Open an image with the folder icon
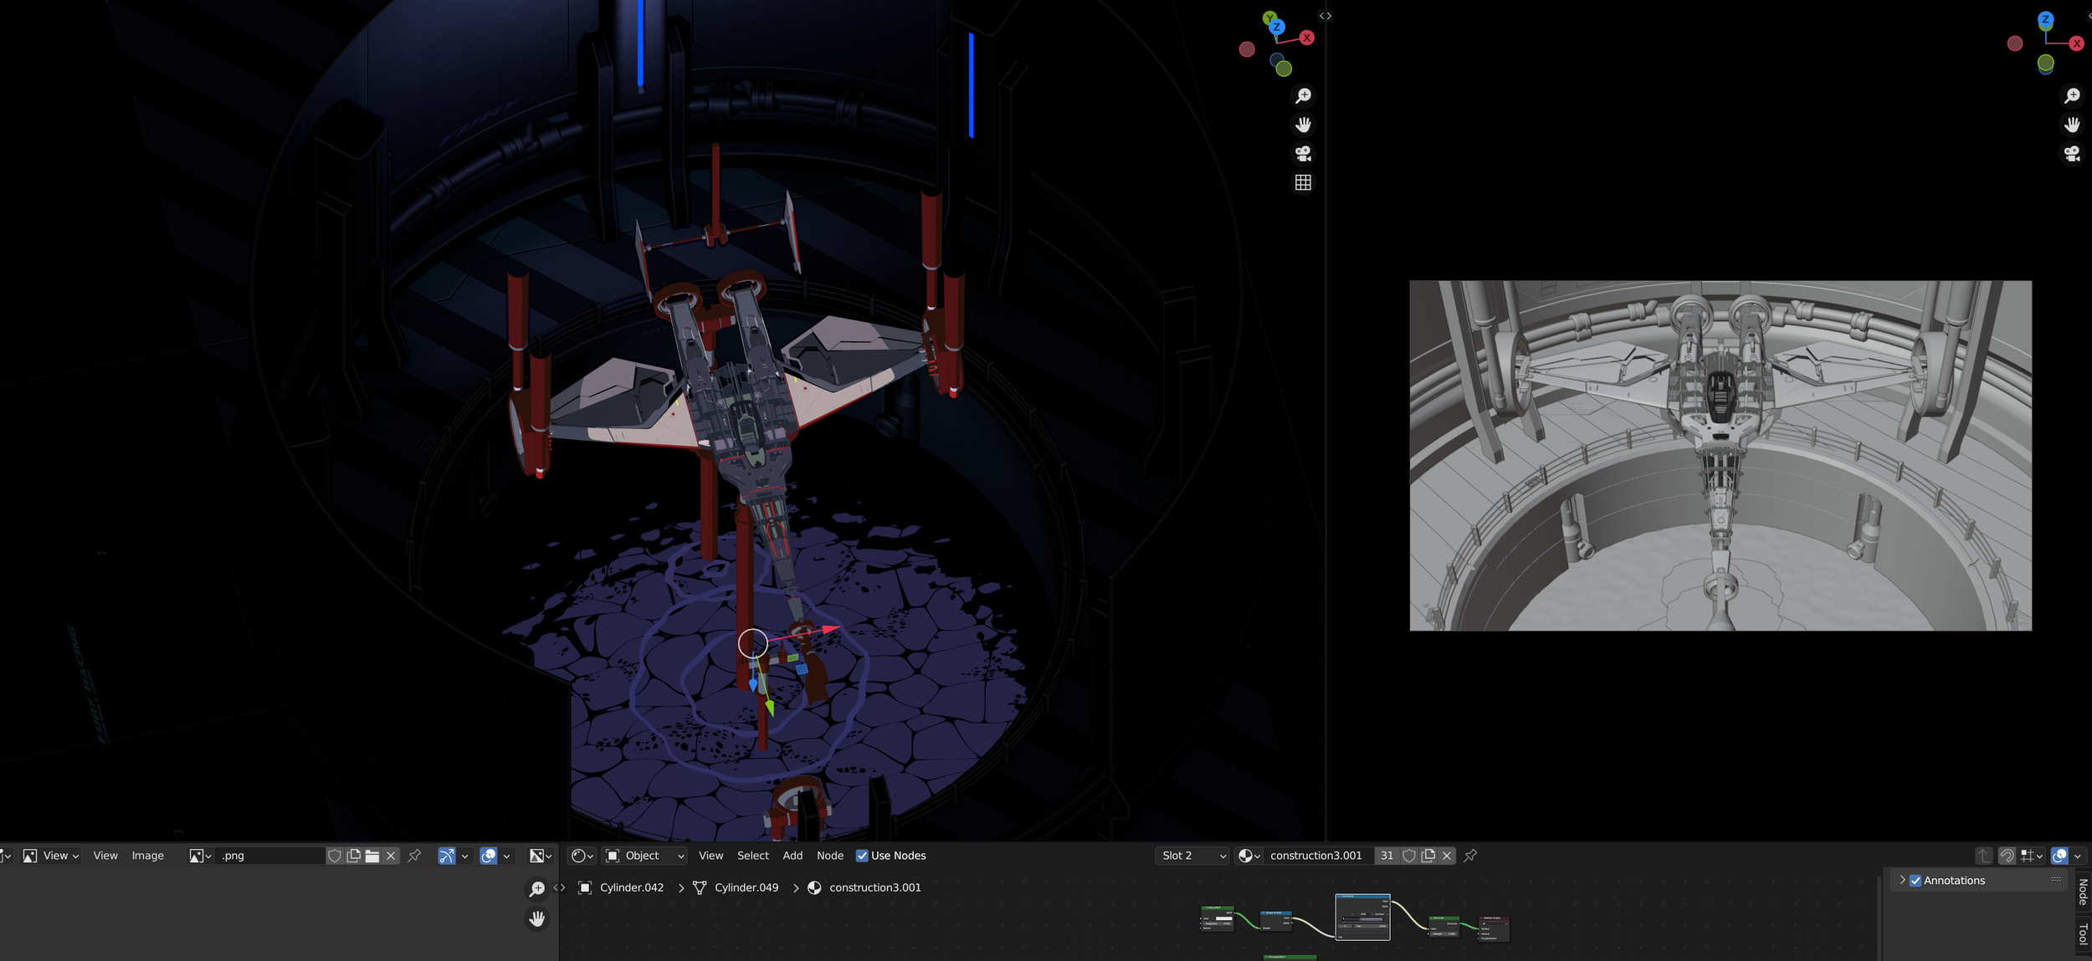The image size is (2092, 961). pos(372,856)
